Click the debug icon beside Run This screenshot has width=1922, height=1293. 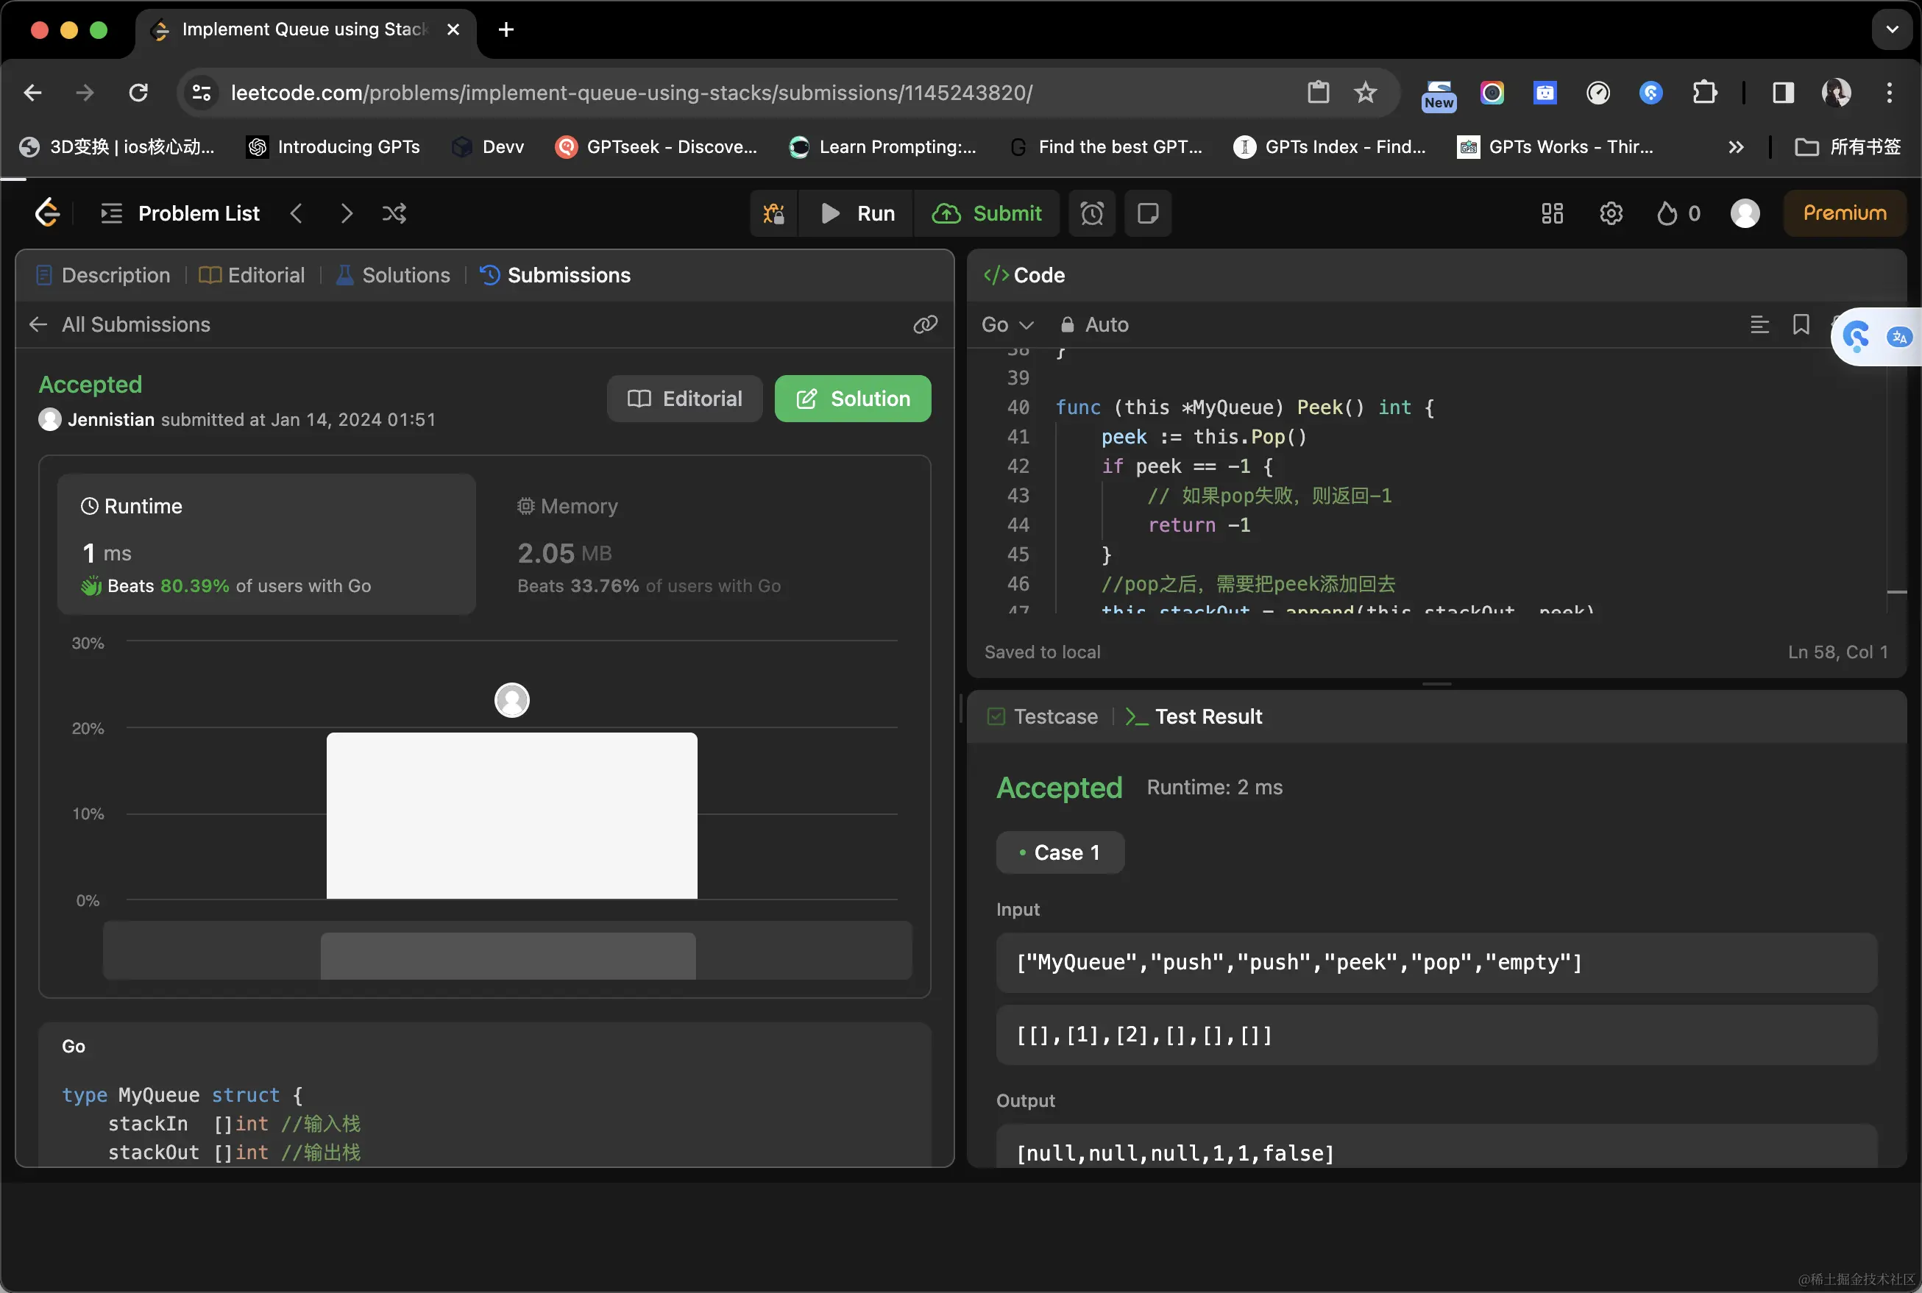tap(774, 213)
